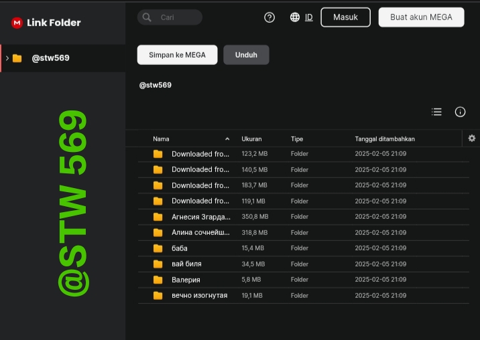The width and height of the screenshot is (480, 340).
Task: Switch to list view icon
Action: click(x=436, y=112)
